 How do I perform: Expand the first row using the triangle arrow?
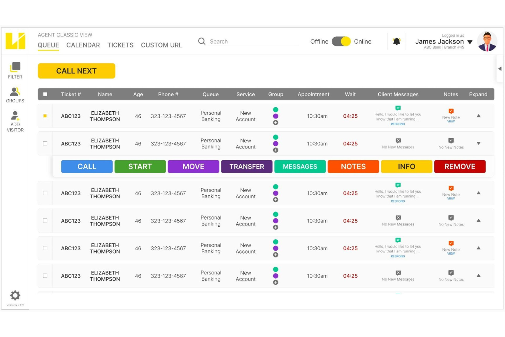[x=478, y=116]
